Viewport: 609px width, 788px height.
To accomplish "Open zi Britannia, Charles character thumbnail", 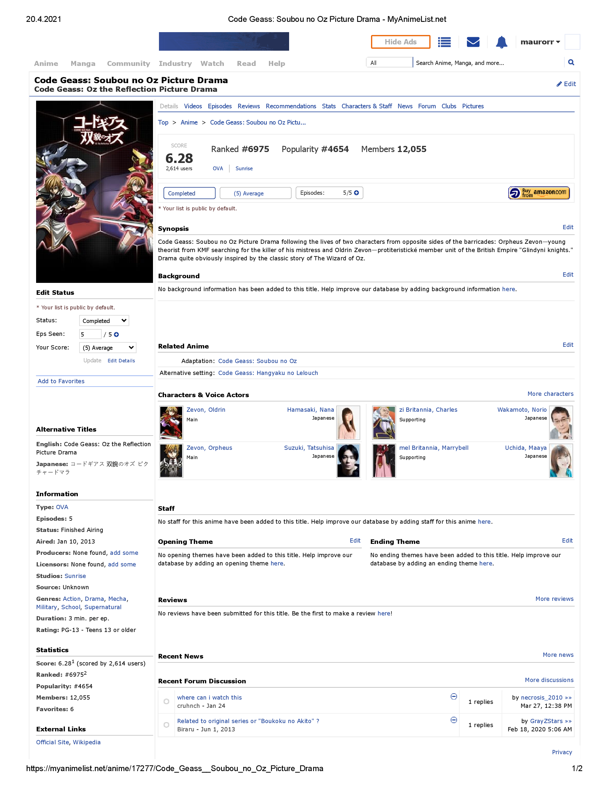I will [x=384, y=423].
